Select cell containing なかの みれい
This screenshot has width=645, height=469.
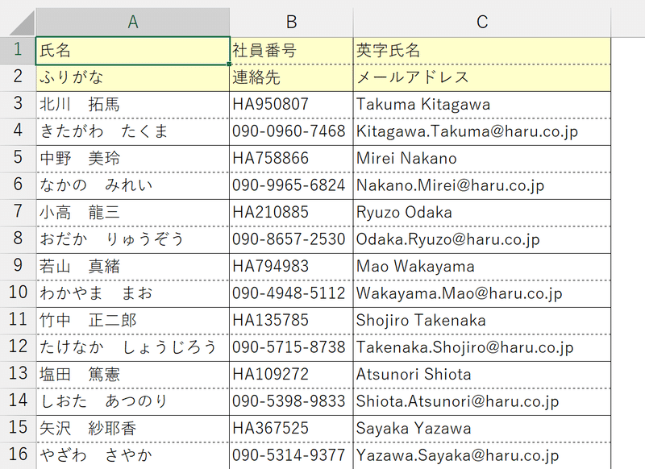[132, 186]
